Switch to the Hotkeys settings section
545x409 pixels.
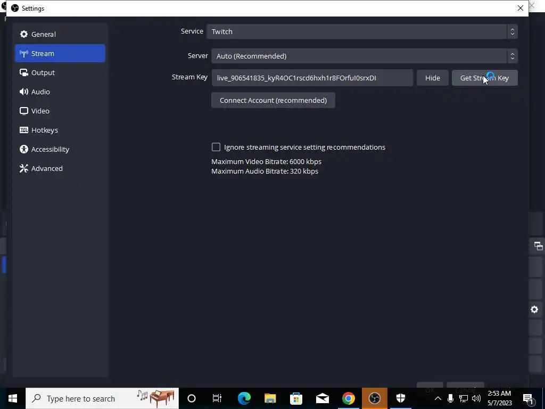click(60, 130)
